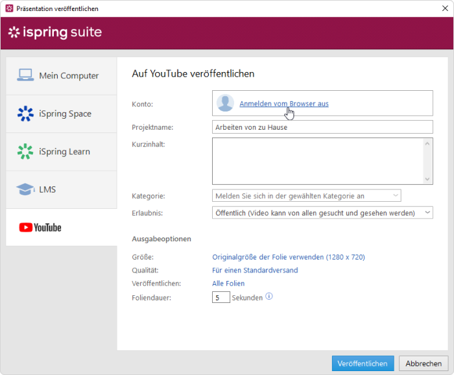Click the Veröffentlichen button
The height and width of the screenshot is (375, 454).
(363, 363)
